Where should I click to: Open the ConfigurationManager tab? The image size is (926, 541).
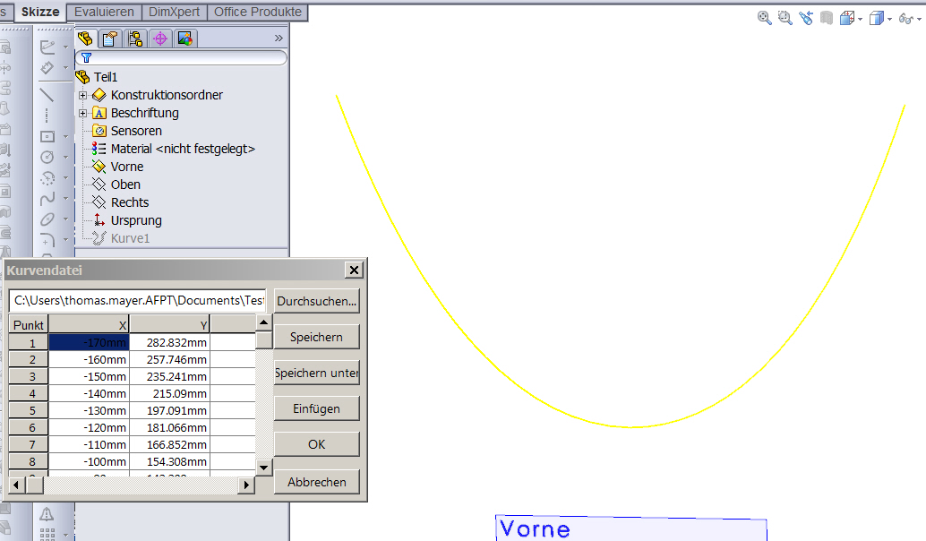pyautogui.click(x=135, y=39)
